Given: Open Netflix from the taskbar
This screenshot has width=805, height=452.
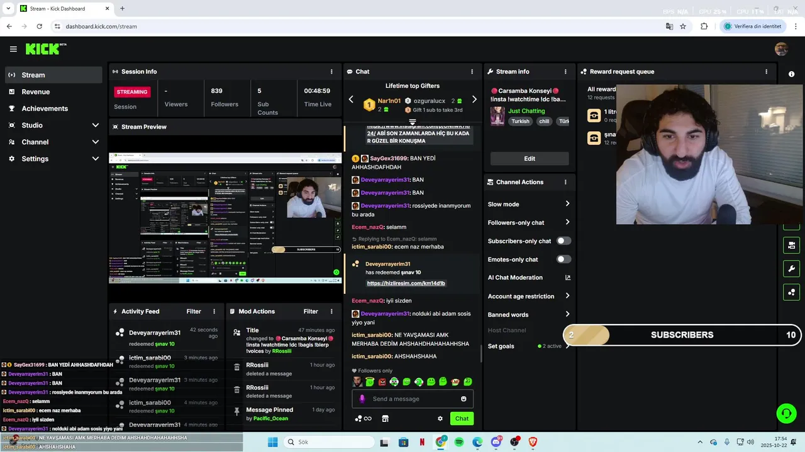Looking at the screenshot, I should pyautogui.click(x=422, y=442).
